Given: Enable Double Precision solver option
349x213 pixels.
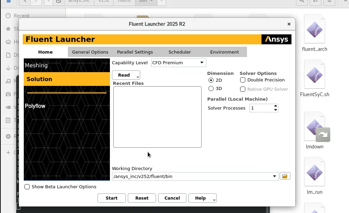Looking at the screenshot, I should [243, 80].
